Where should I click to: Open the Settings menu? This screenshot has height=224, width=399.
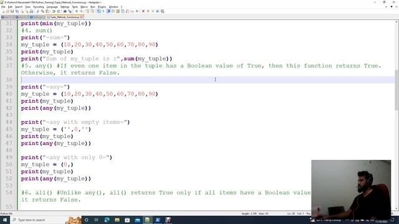pyautogui.click(x=65, y=7)
